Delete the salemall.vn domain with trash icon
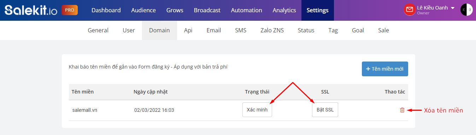 (402, 110)
